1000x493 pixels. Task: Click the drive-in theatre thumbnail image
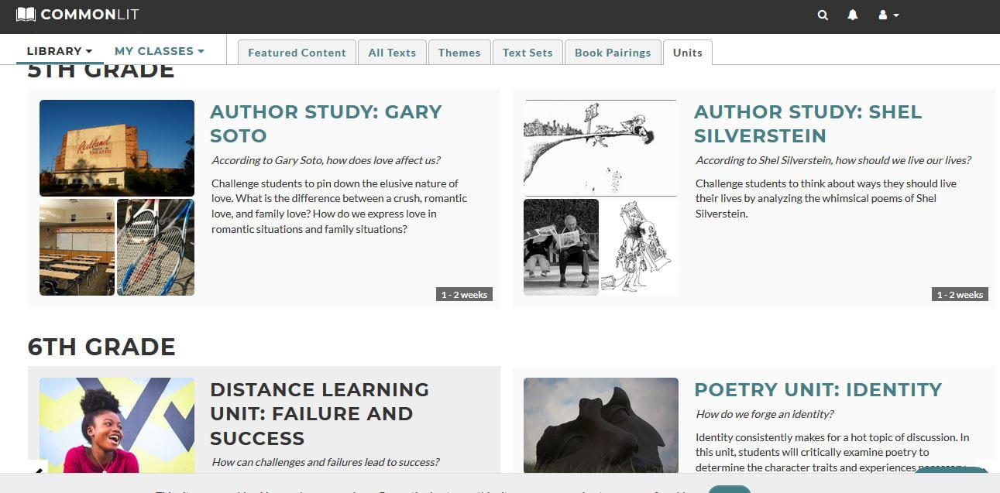pos(117,148)
